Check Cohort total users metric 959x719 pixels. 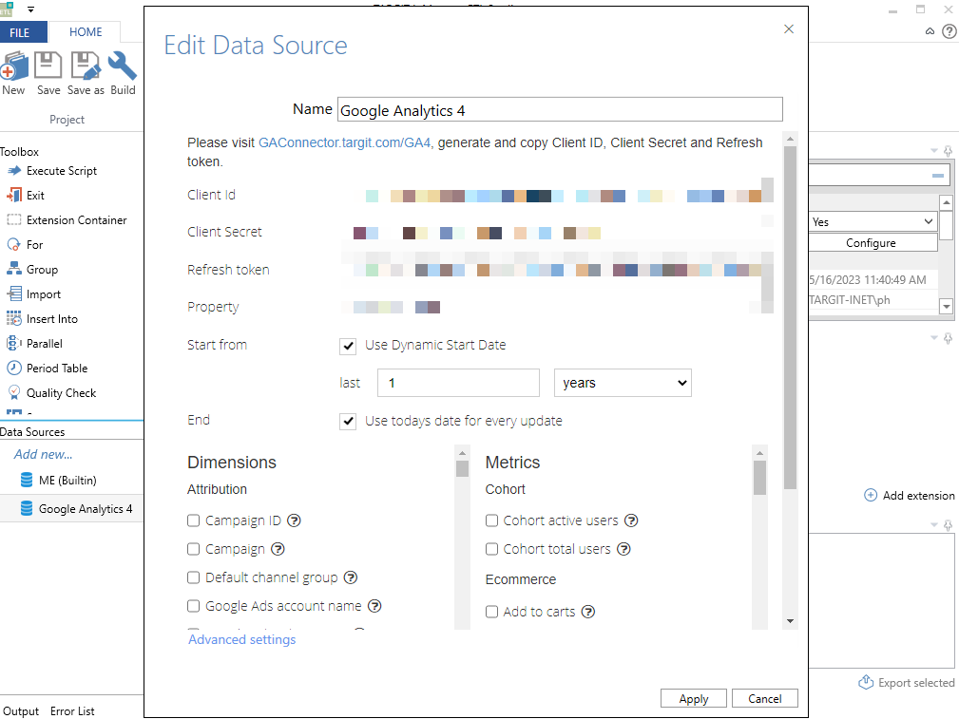(491, 549)
